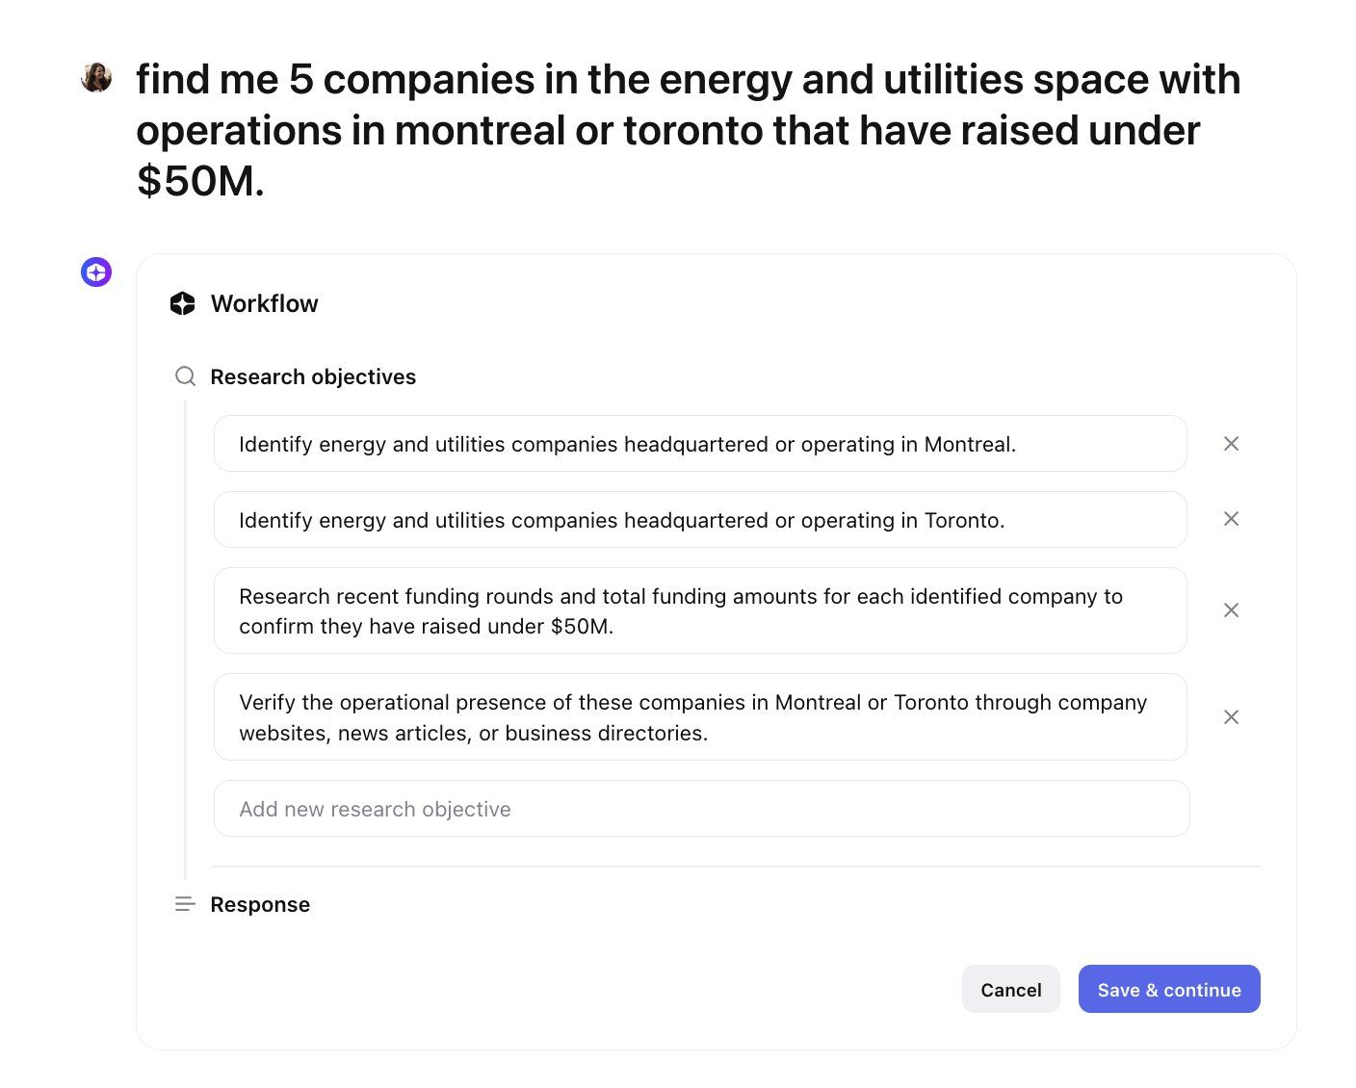The image size is (1356, 1088).
Task: Edit the Montreal objective text field
Action: (700, 444)
